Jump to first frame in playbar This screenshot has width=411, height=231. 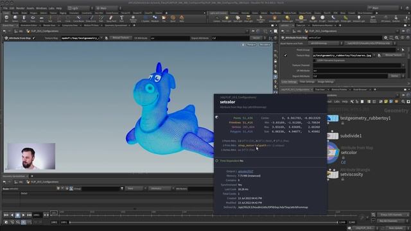click(x=6, y=215)
